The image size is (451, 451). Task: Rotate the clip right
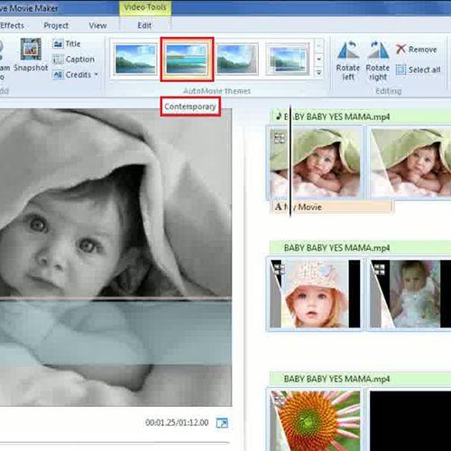click(378, 60)
